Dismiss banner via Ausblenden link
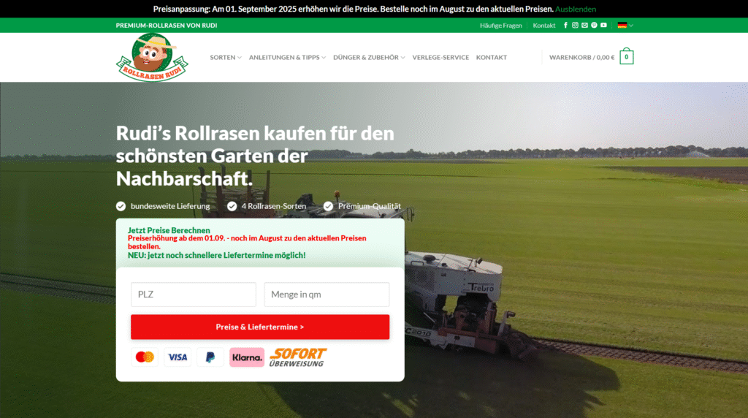748x418 pixels. tap(576, 9)
